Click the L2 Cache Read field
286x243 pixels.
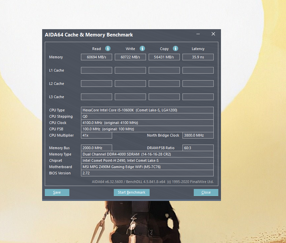click(x=97, y=84)
